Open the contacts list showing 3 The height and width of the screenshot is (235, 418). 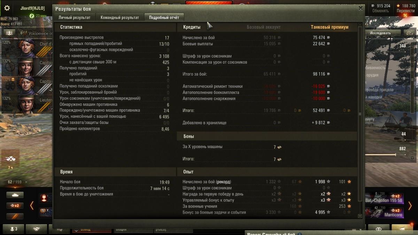14,229
